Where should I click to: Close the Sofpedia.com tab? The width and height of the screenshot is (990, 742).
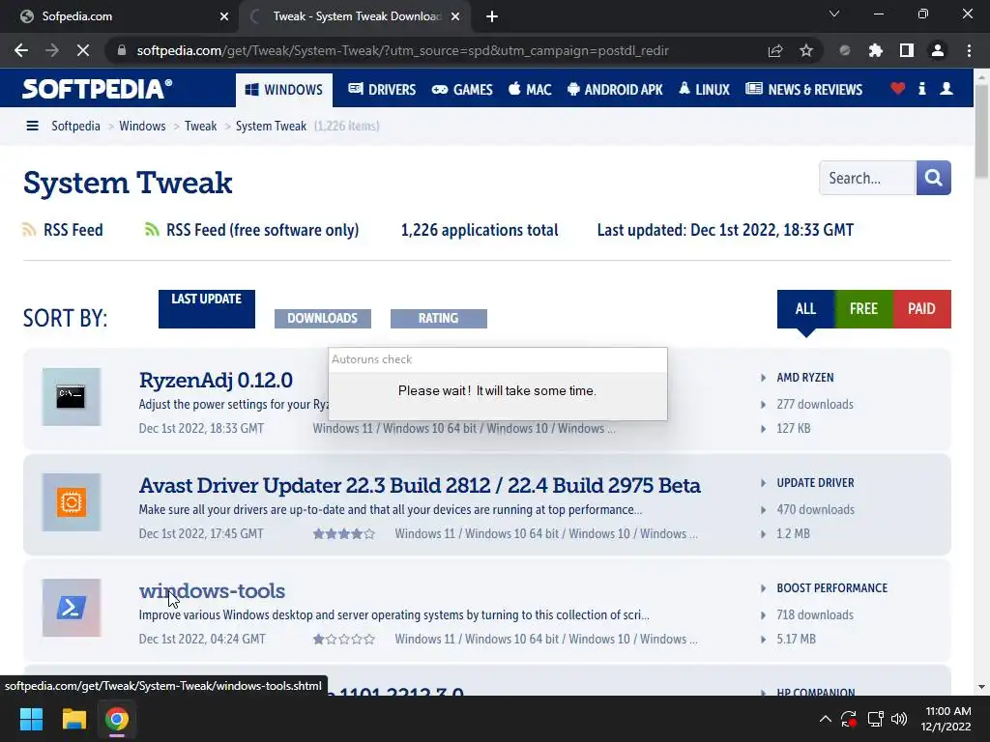tap(224, 16)
